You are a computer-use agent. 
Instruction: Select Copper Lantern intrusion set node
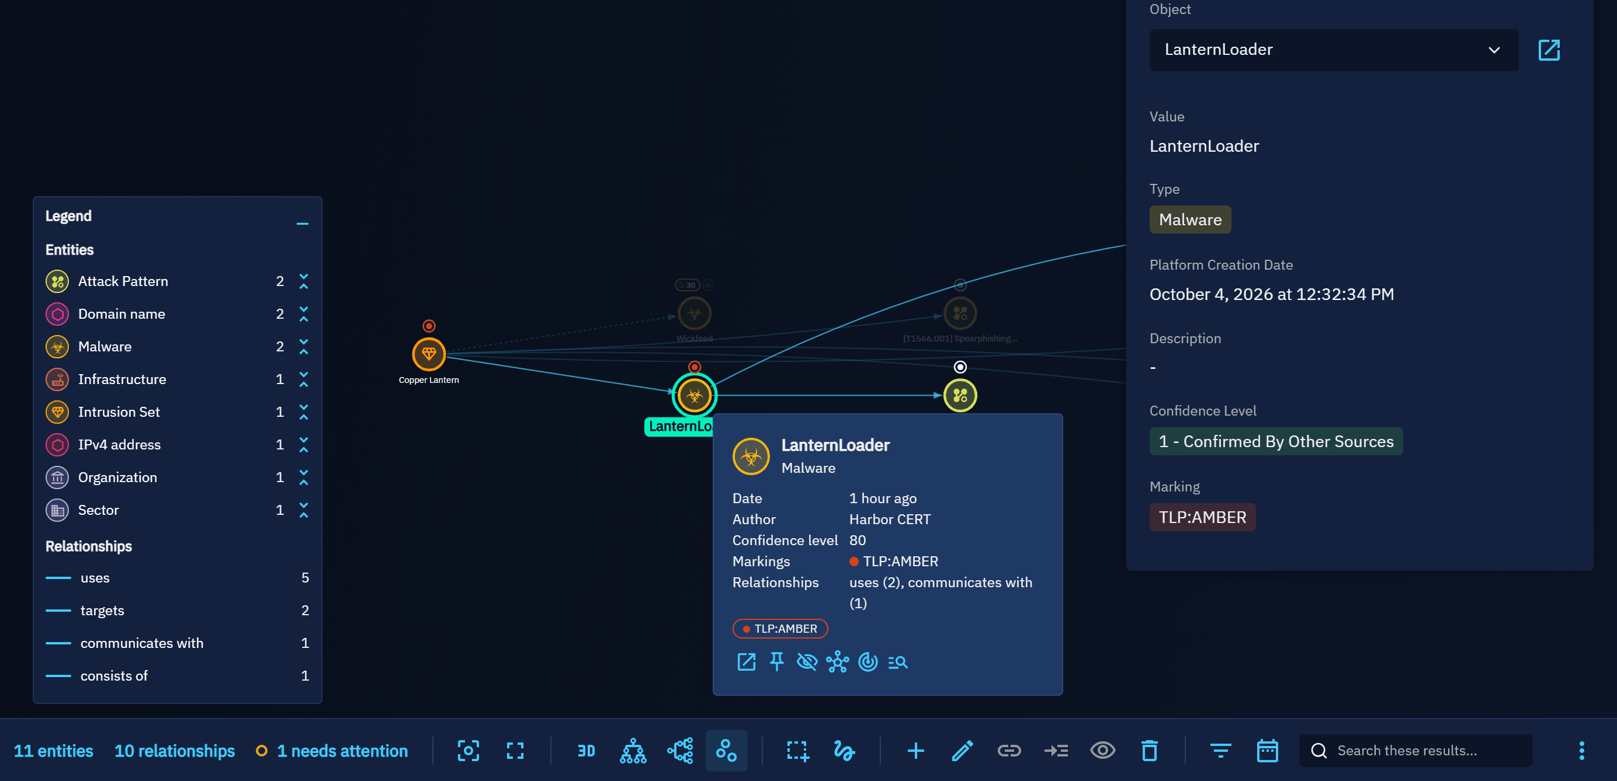pyautogui.click(x=429, y=354)
